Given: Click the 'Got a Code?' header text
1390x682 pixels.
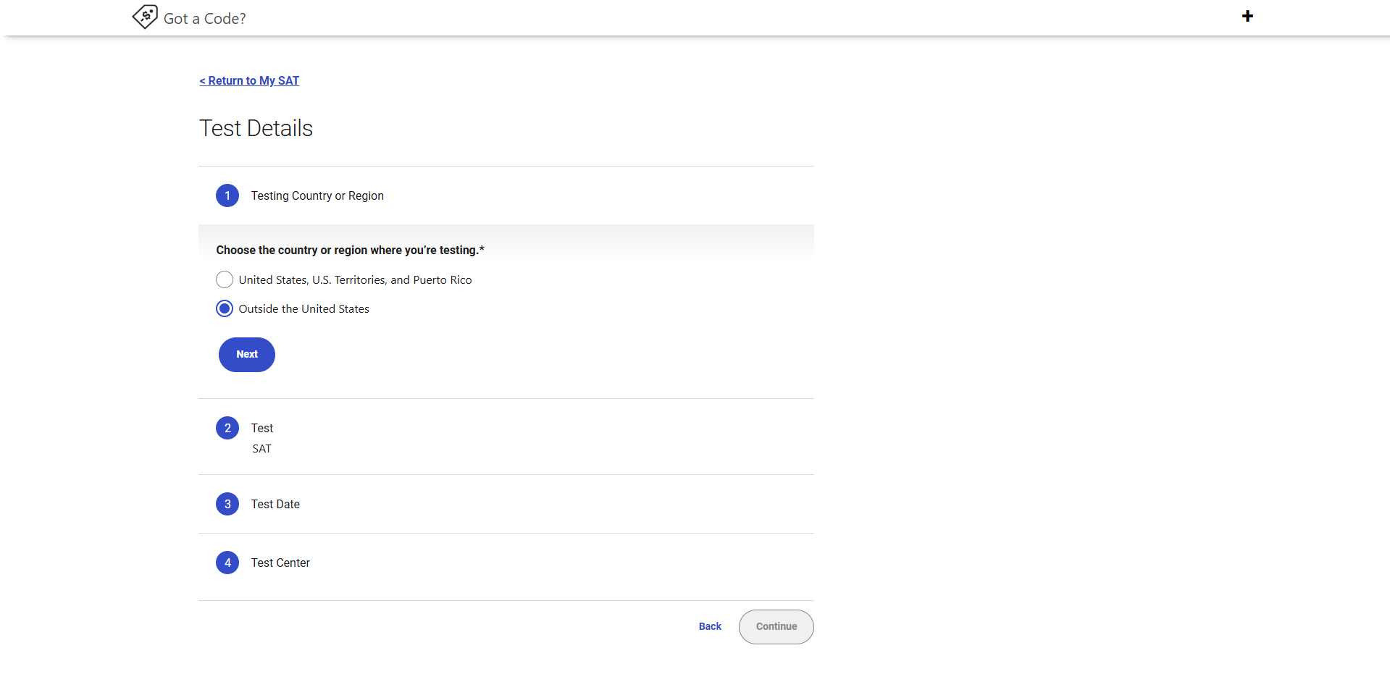Looking at the screenshot, I should click(204, 19).
